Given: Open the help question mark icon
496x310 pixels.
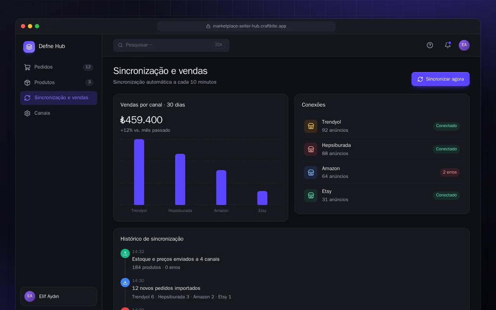Looking at the screenshot, I should pyautogui.click(x=430, y=45).
